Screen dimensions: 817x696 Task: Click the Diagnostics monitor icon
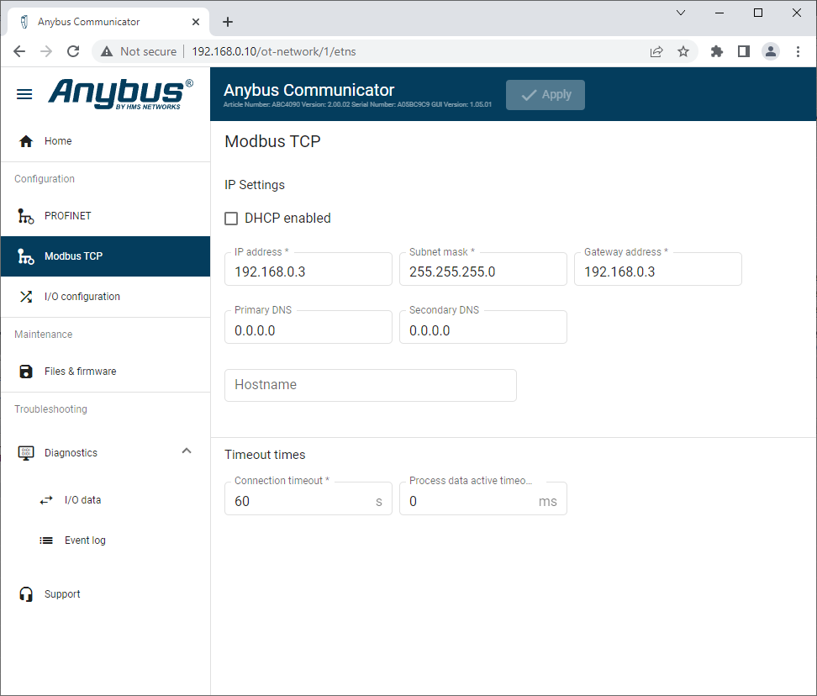[26, 453]
